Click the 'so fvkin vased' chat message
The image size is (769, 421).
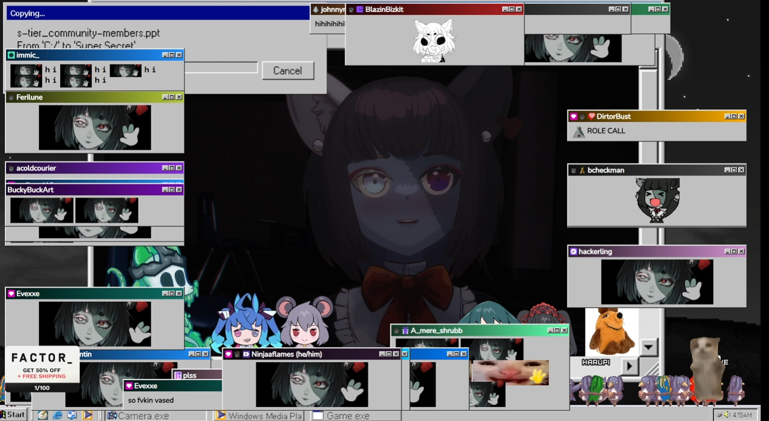(x=151, y=401)
